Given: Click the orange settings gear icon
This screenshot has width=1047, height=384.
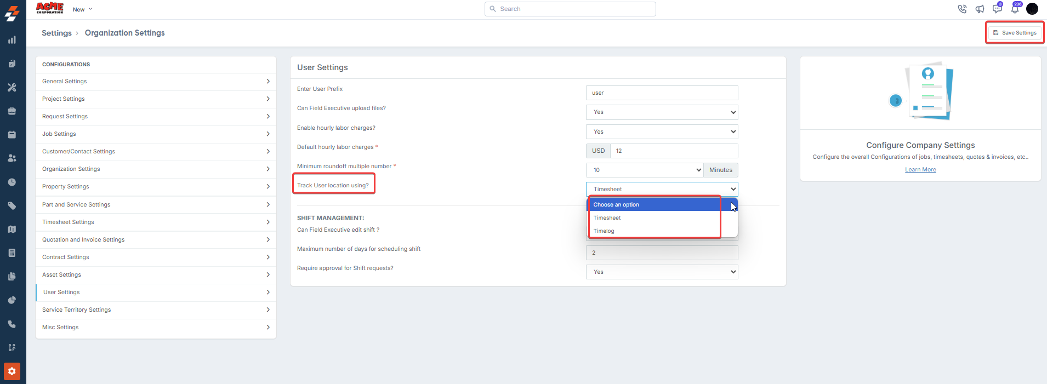Looking at the screenshot, I should click(x=12, y=371).
